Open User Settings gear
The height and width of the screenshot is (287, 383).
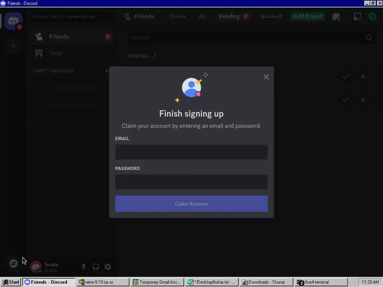coord(107,267)
